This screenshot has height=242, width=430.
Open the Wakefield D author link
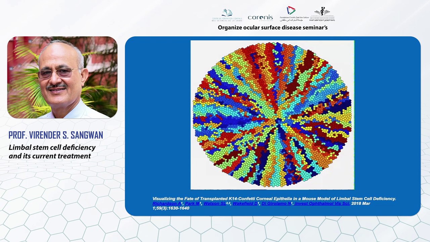246,203
